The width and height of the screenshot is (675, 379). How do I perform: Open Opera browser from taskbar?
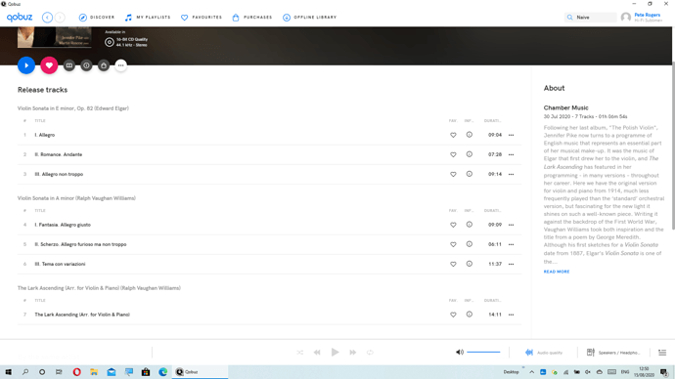[x=76, y=372]
